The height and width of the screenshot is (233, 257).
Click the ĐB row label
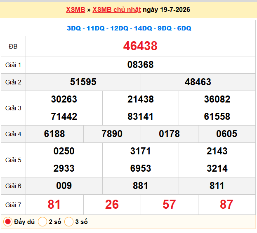pos(13,47)
